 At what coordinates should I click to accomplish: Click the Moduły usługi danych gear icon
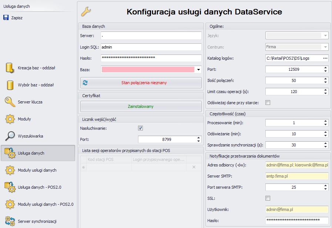point(10,170)
